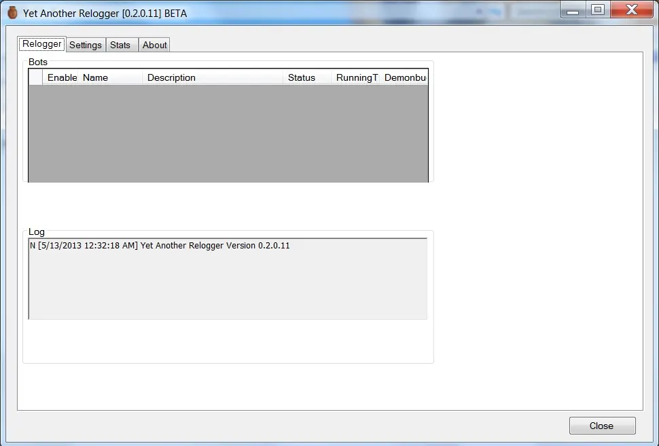Select the Status column header

[307, 77]
